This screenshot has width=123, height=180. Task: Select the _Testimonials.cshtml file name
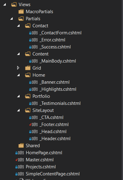point(60,103)
